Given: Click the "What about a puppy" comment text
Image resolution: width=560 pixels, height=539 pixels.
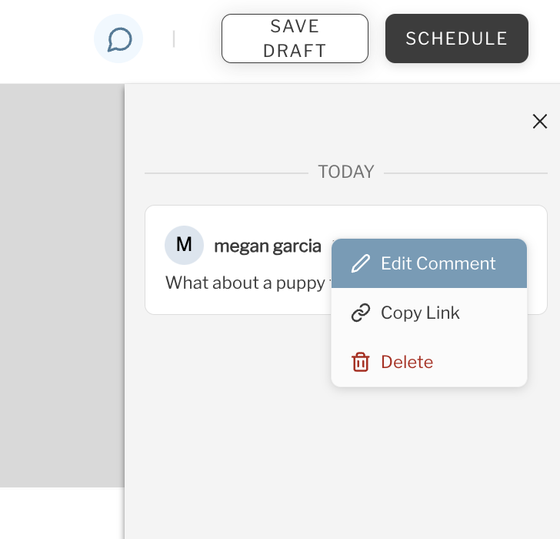Looking at the screenshot, I should pyautogui.click(x=245, y=283).
